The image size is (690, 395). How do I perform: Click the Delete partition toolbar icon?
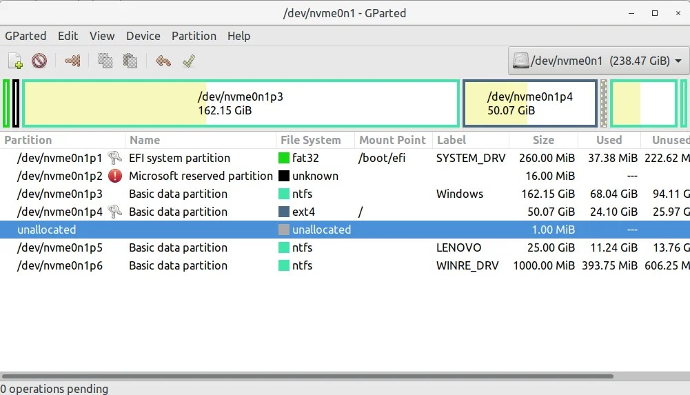click(39, 61)
